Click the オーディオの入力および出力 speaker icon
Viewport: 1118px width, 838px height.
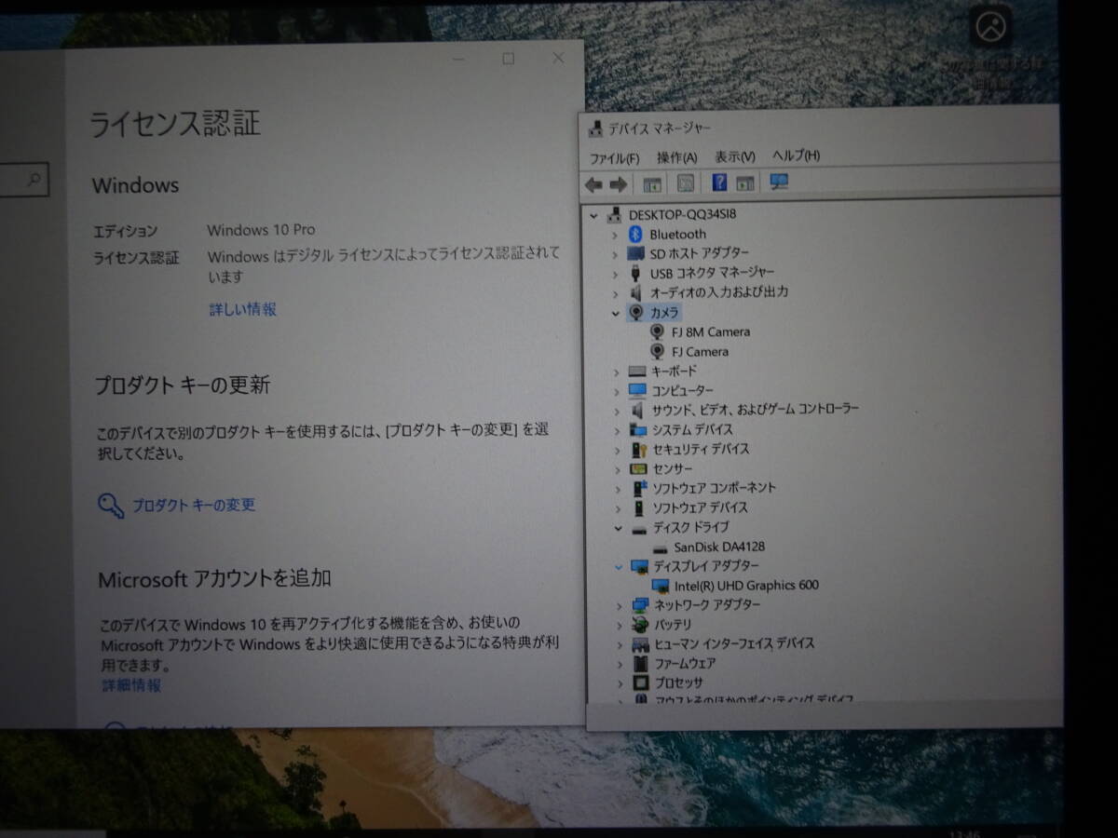click(636, 292)
